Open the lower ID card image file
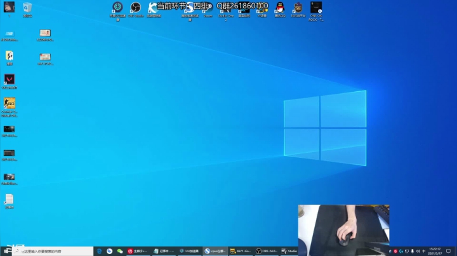457x256 pixels. (45, 59)
